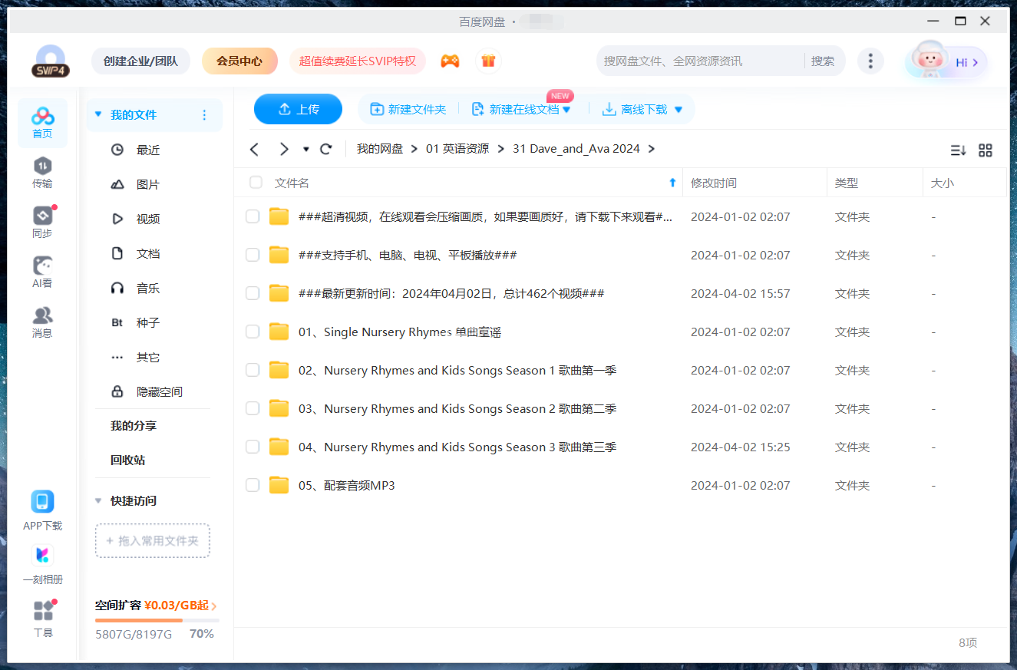The image size is (1017, 670).
Task: Expand chevron after 我的网盘 breadcrumb
Action: tap(414, 149)
